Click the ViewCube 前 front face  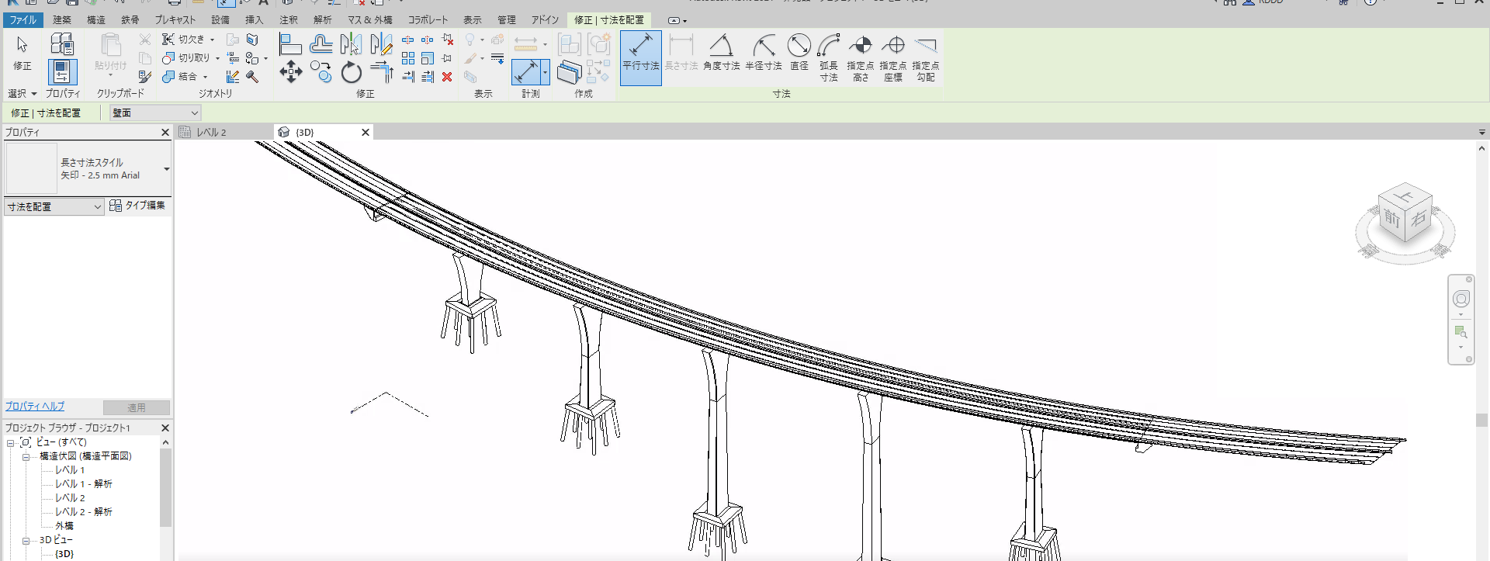1392,220
